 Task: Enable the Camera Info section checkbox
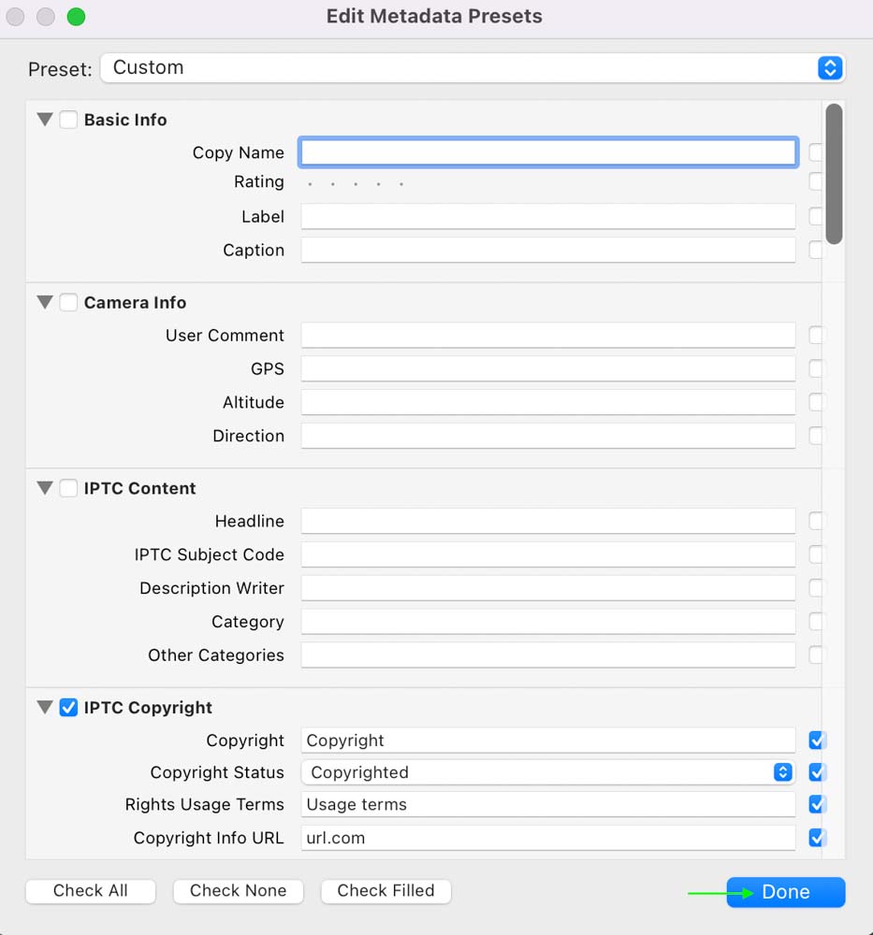coord(68,302)
